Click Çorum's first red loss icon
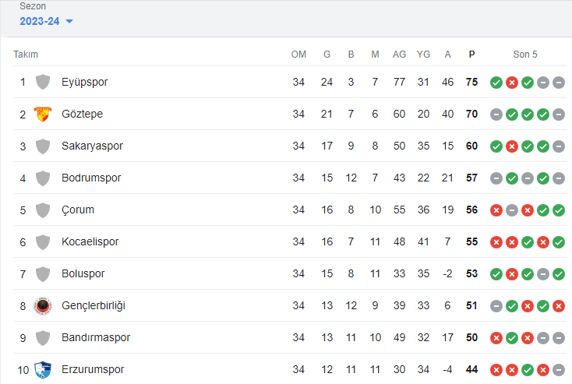572x384 pixels. click(x=496, y=210)
